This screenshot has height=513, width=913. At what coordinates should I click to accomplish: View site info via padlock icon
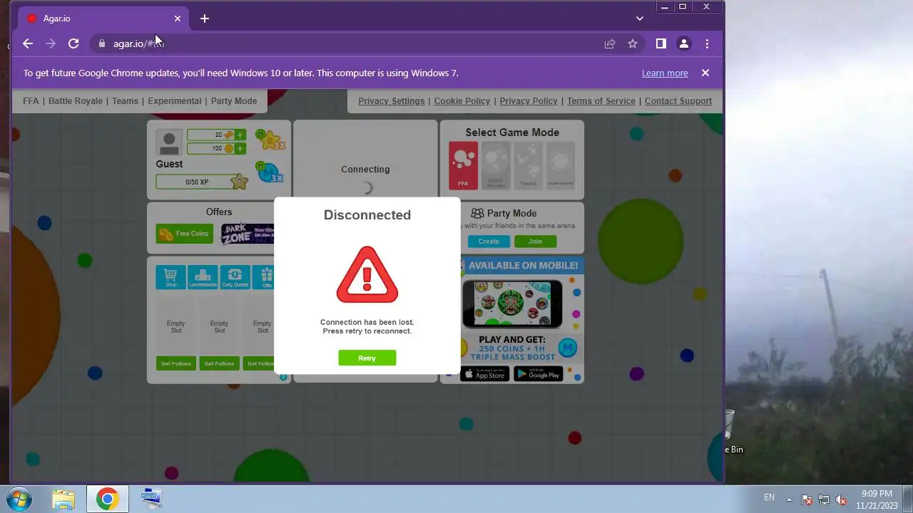coord(102,43)
